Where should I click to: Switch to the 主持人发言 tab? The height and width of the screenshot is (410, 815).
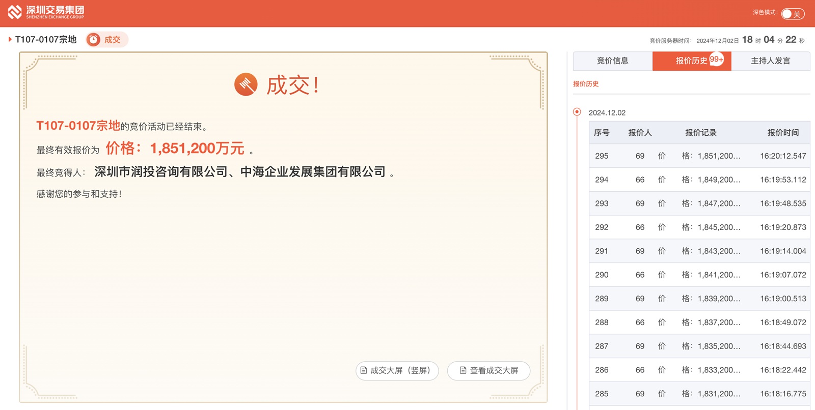click(x=770, y=61)
